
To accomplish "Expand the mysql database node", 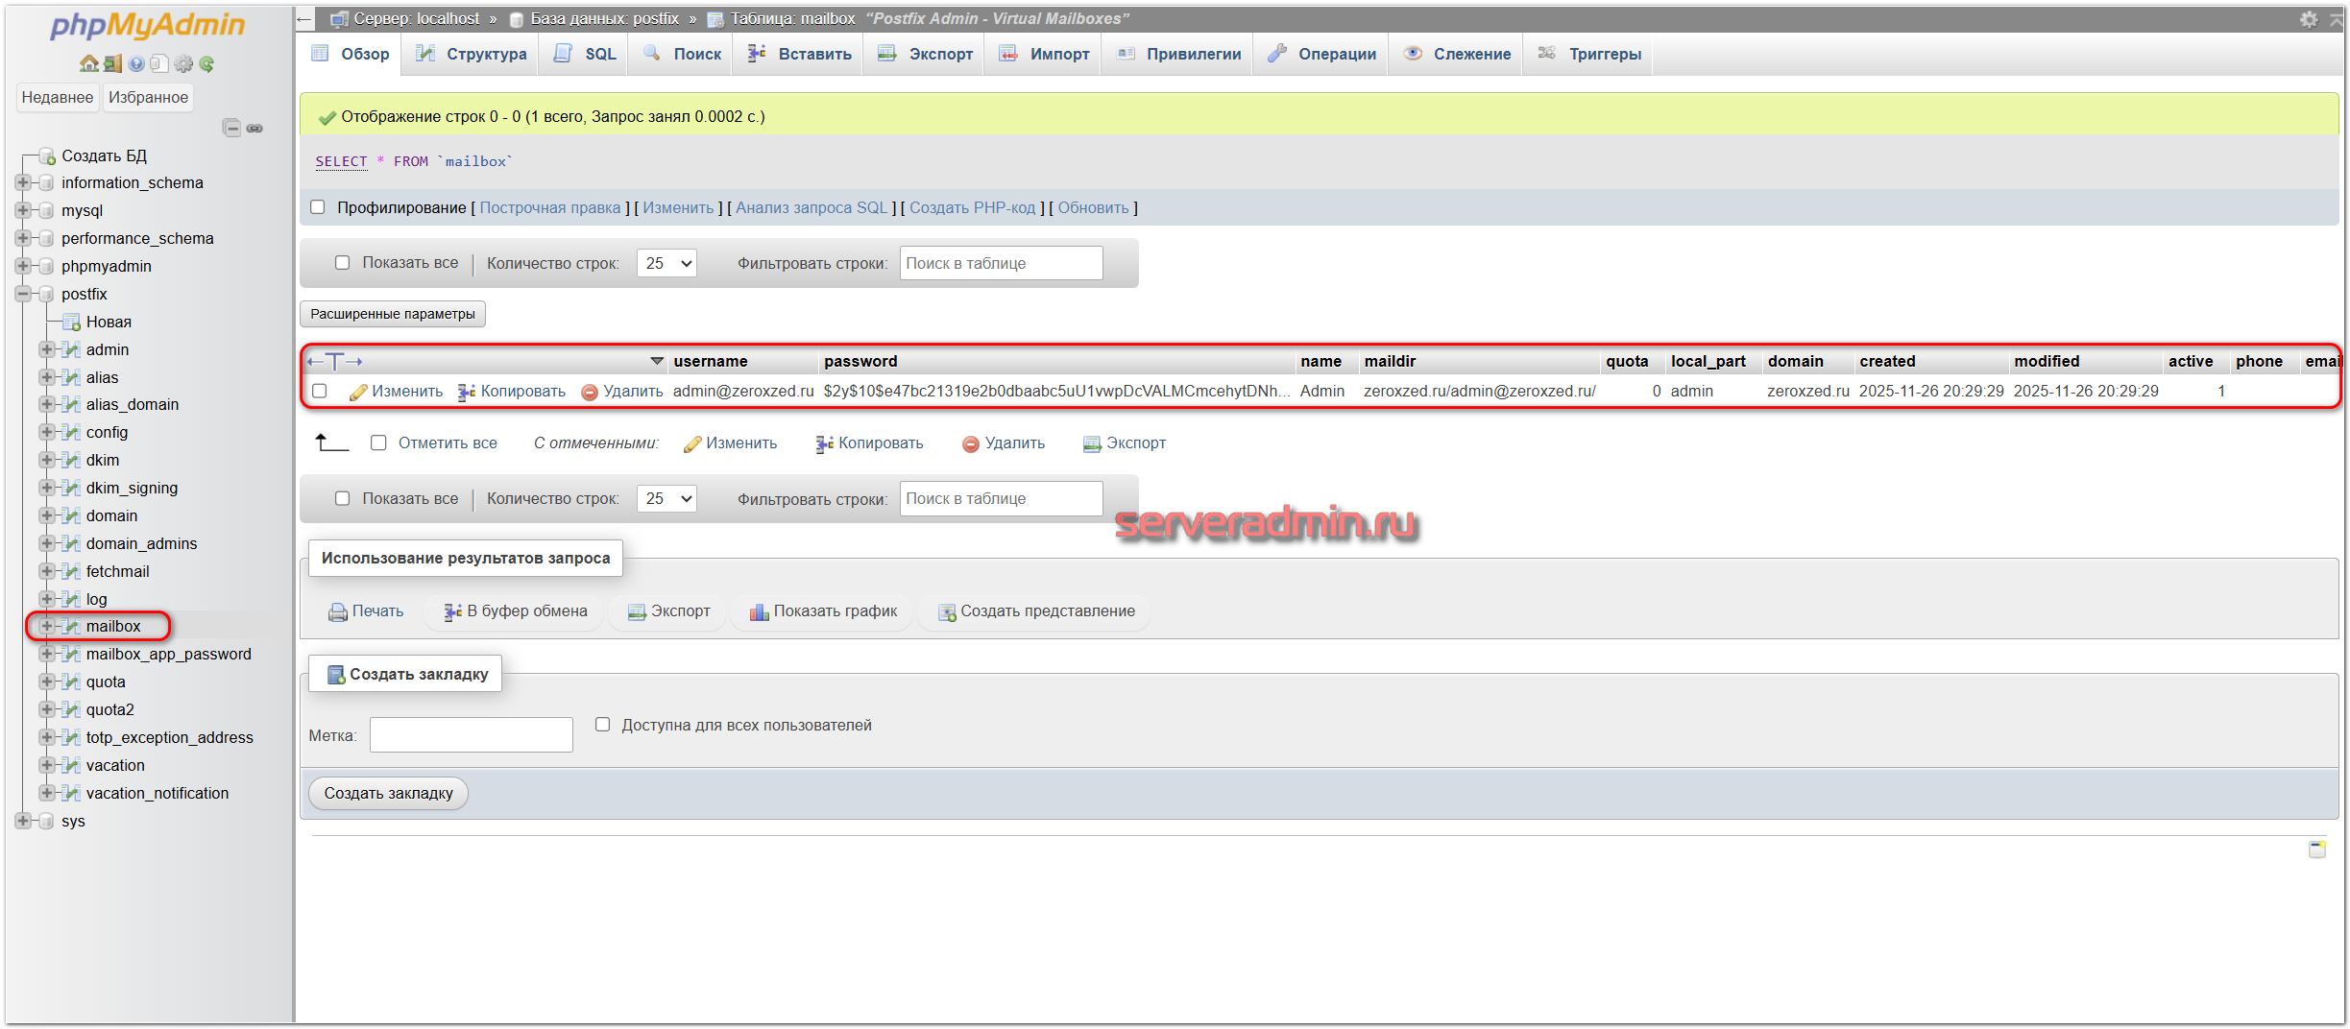I will [x=23, y=210].
